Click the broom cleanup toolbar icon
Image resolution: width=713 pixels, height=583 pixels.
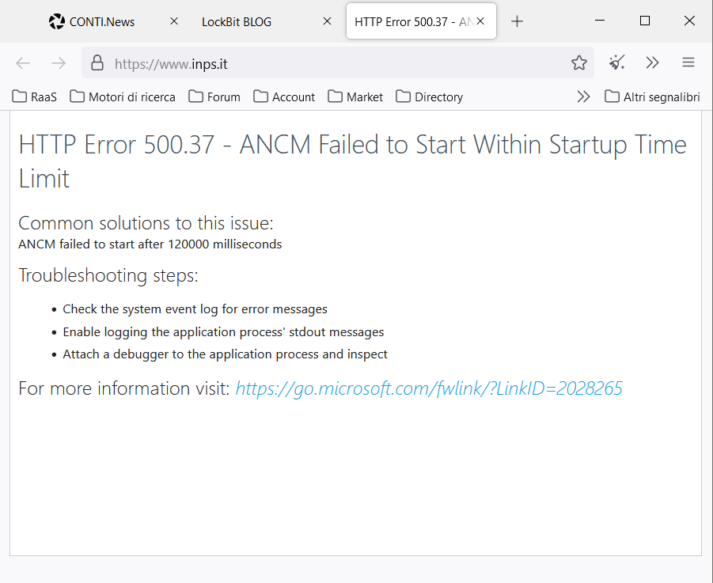coord(617,63)
